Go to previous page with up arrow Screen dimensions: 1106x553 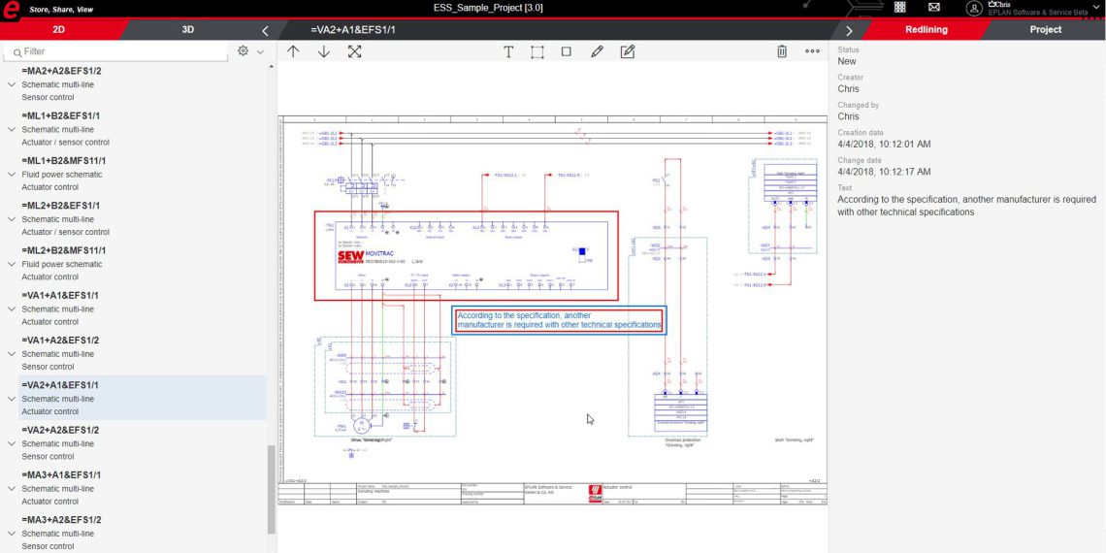coord(293,51)
